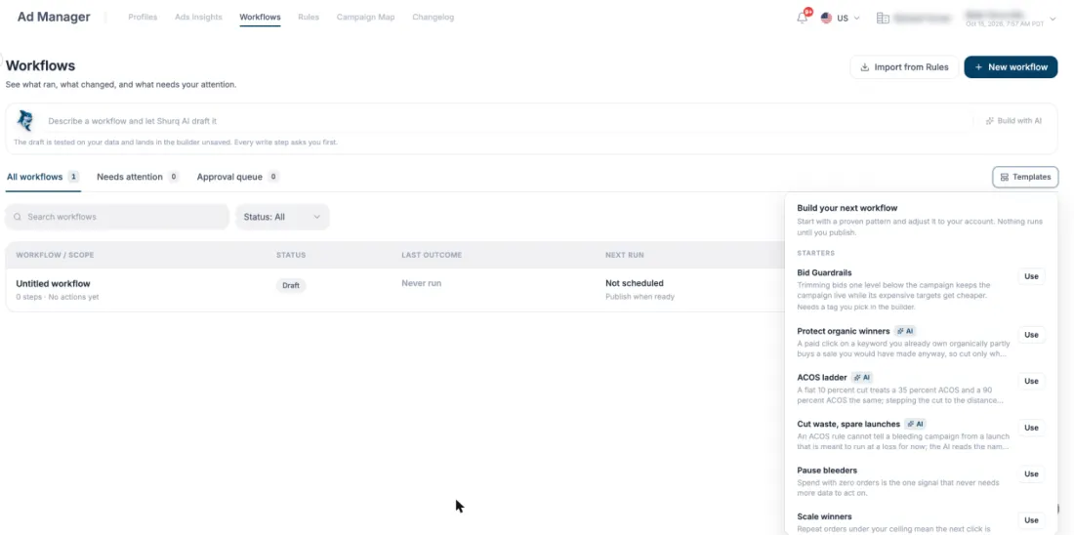Open the Changelog nav item
The height and width of the screenshot is (535, 1074).
tap(433, 18)
